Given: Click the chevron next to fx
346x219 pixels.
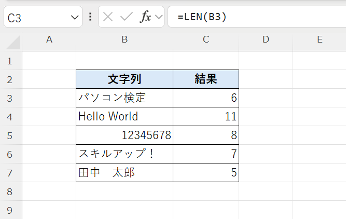Looking at the screenshot, I should [x=158, y=17].
